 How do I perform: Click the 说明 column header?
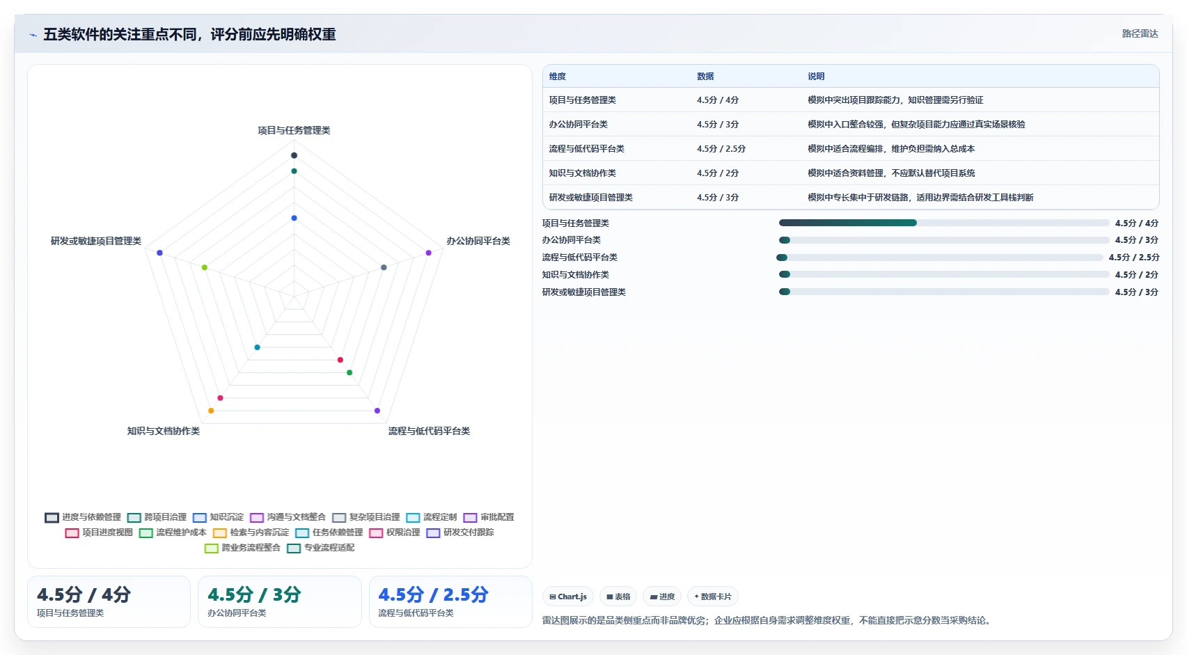click(816, 77)
